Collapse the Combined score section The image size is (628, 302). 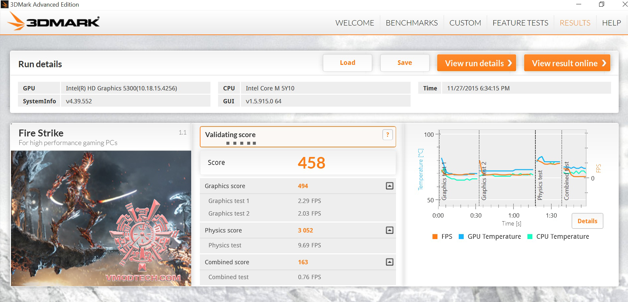tap(390, 262)
